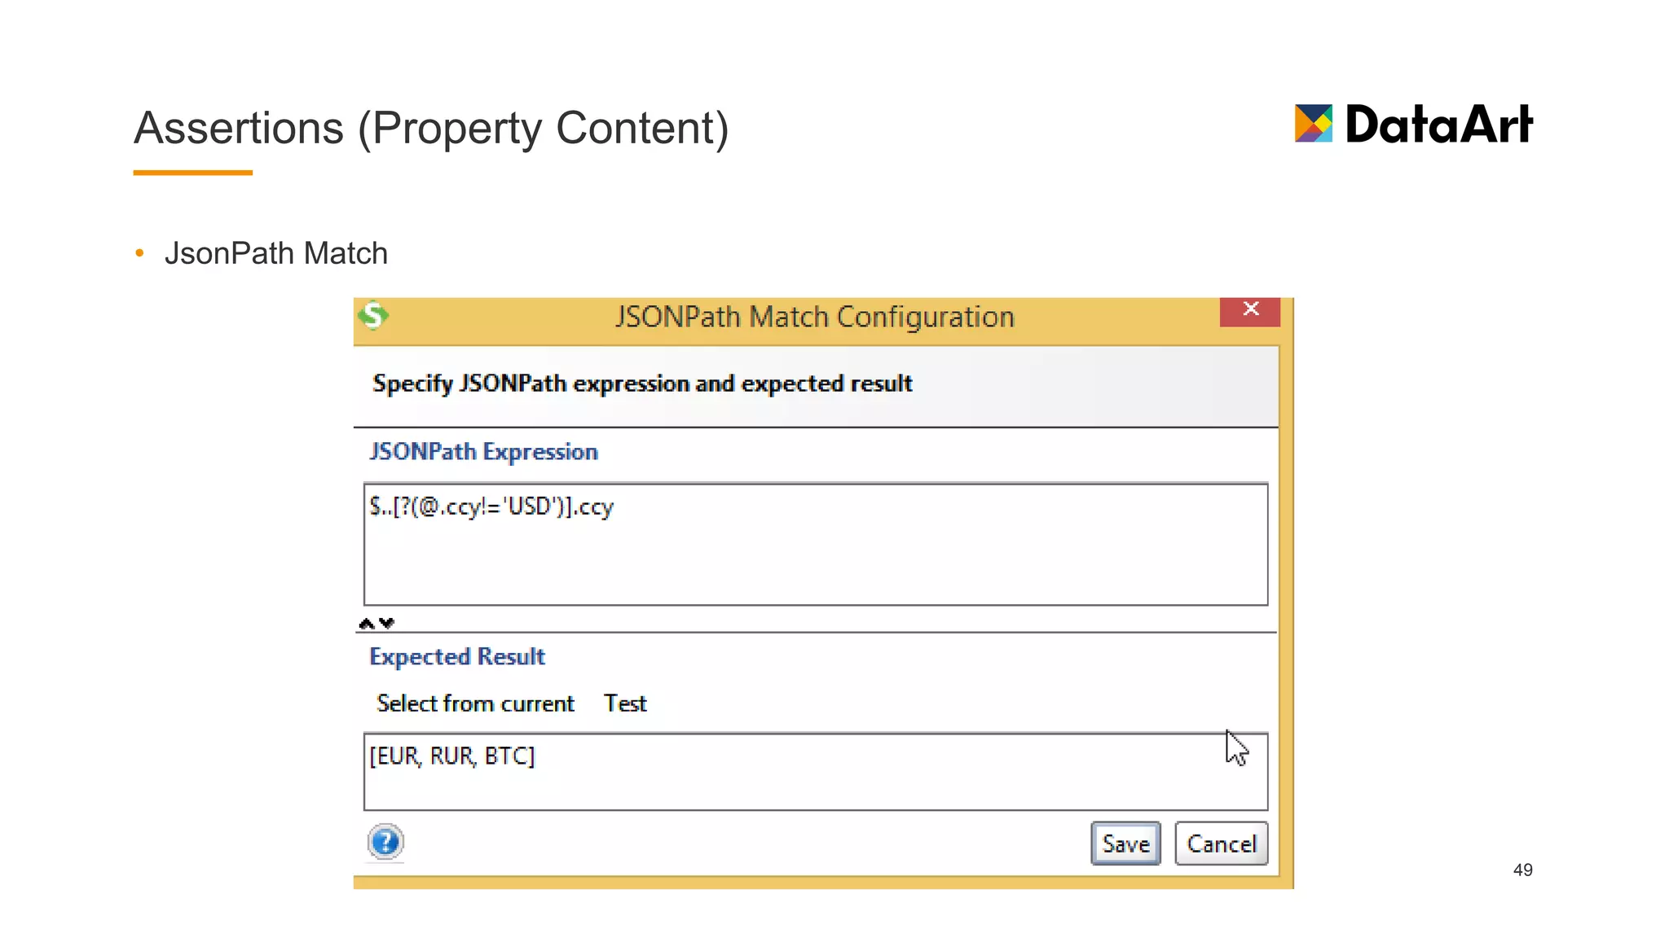Click the slide page number 49
Screen dimensions: 1669x938
coord(1522,870)
